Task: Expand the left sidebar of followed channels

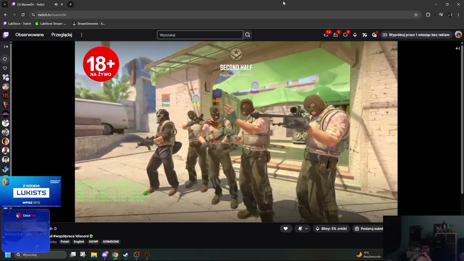Action: pyautogui.click(x=6, y=46)
